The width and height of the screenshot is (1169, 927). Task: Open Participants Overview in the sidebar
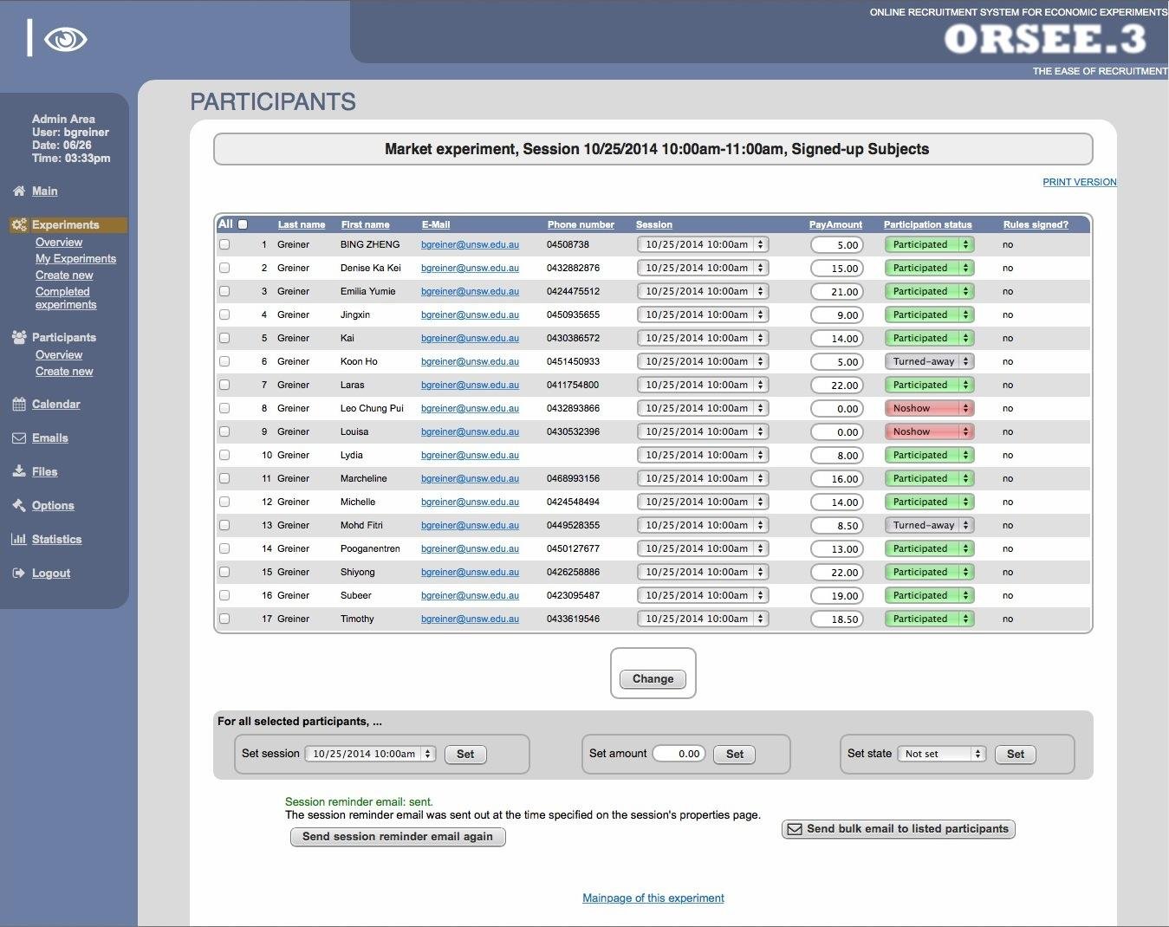point(59,354)
